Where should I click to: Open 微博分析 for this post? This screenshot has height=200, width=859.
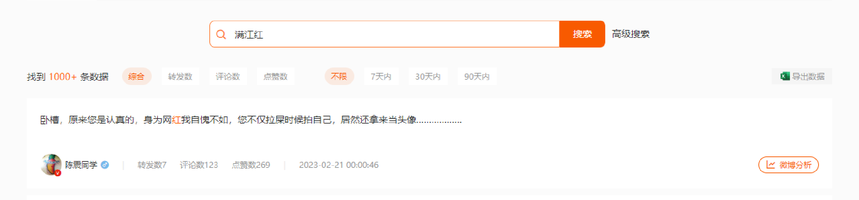coord(788,165)
